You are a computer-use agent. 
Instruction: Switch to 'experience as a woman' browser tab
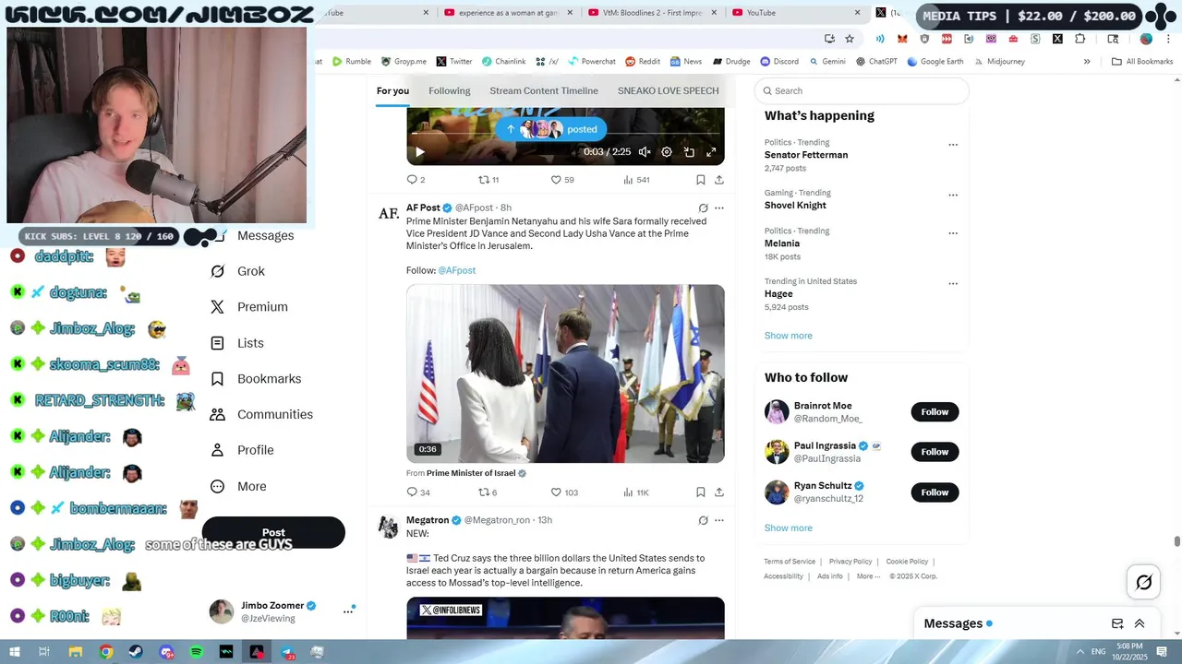pos(507,13)
